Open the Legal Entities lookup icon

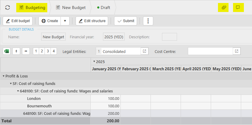point(145,51)
